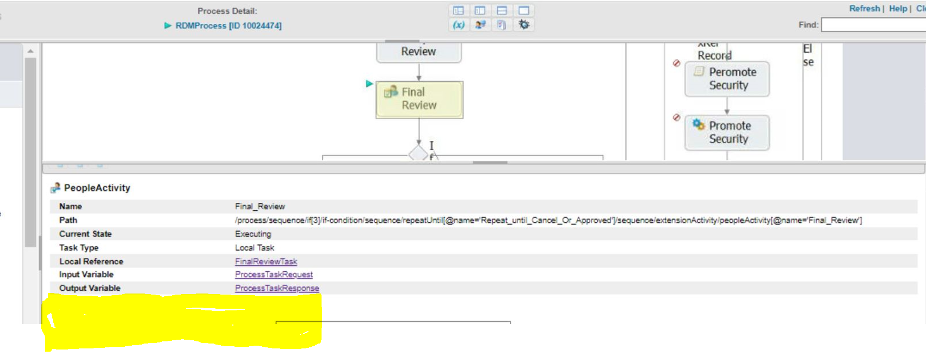The image size is (926, 362).
Task: Click the Else branch label in diagram
Action: 808,55
